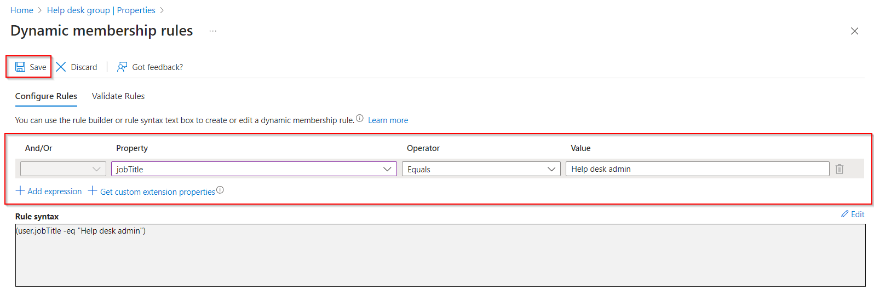
Task: Go to Home breadcrumb
Action: click(x=22, y=10)
